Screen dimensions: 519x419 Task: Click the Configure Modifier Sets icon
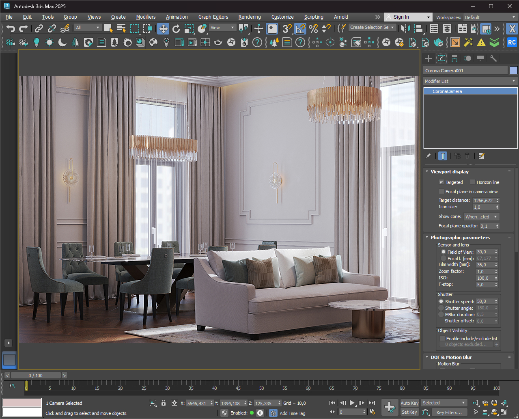[x=482, y=156]
